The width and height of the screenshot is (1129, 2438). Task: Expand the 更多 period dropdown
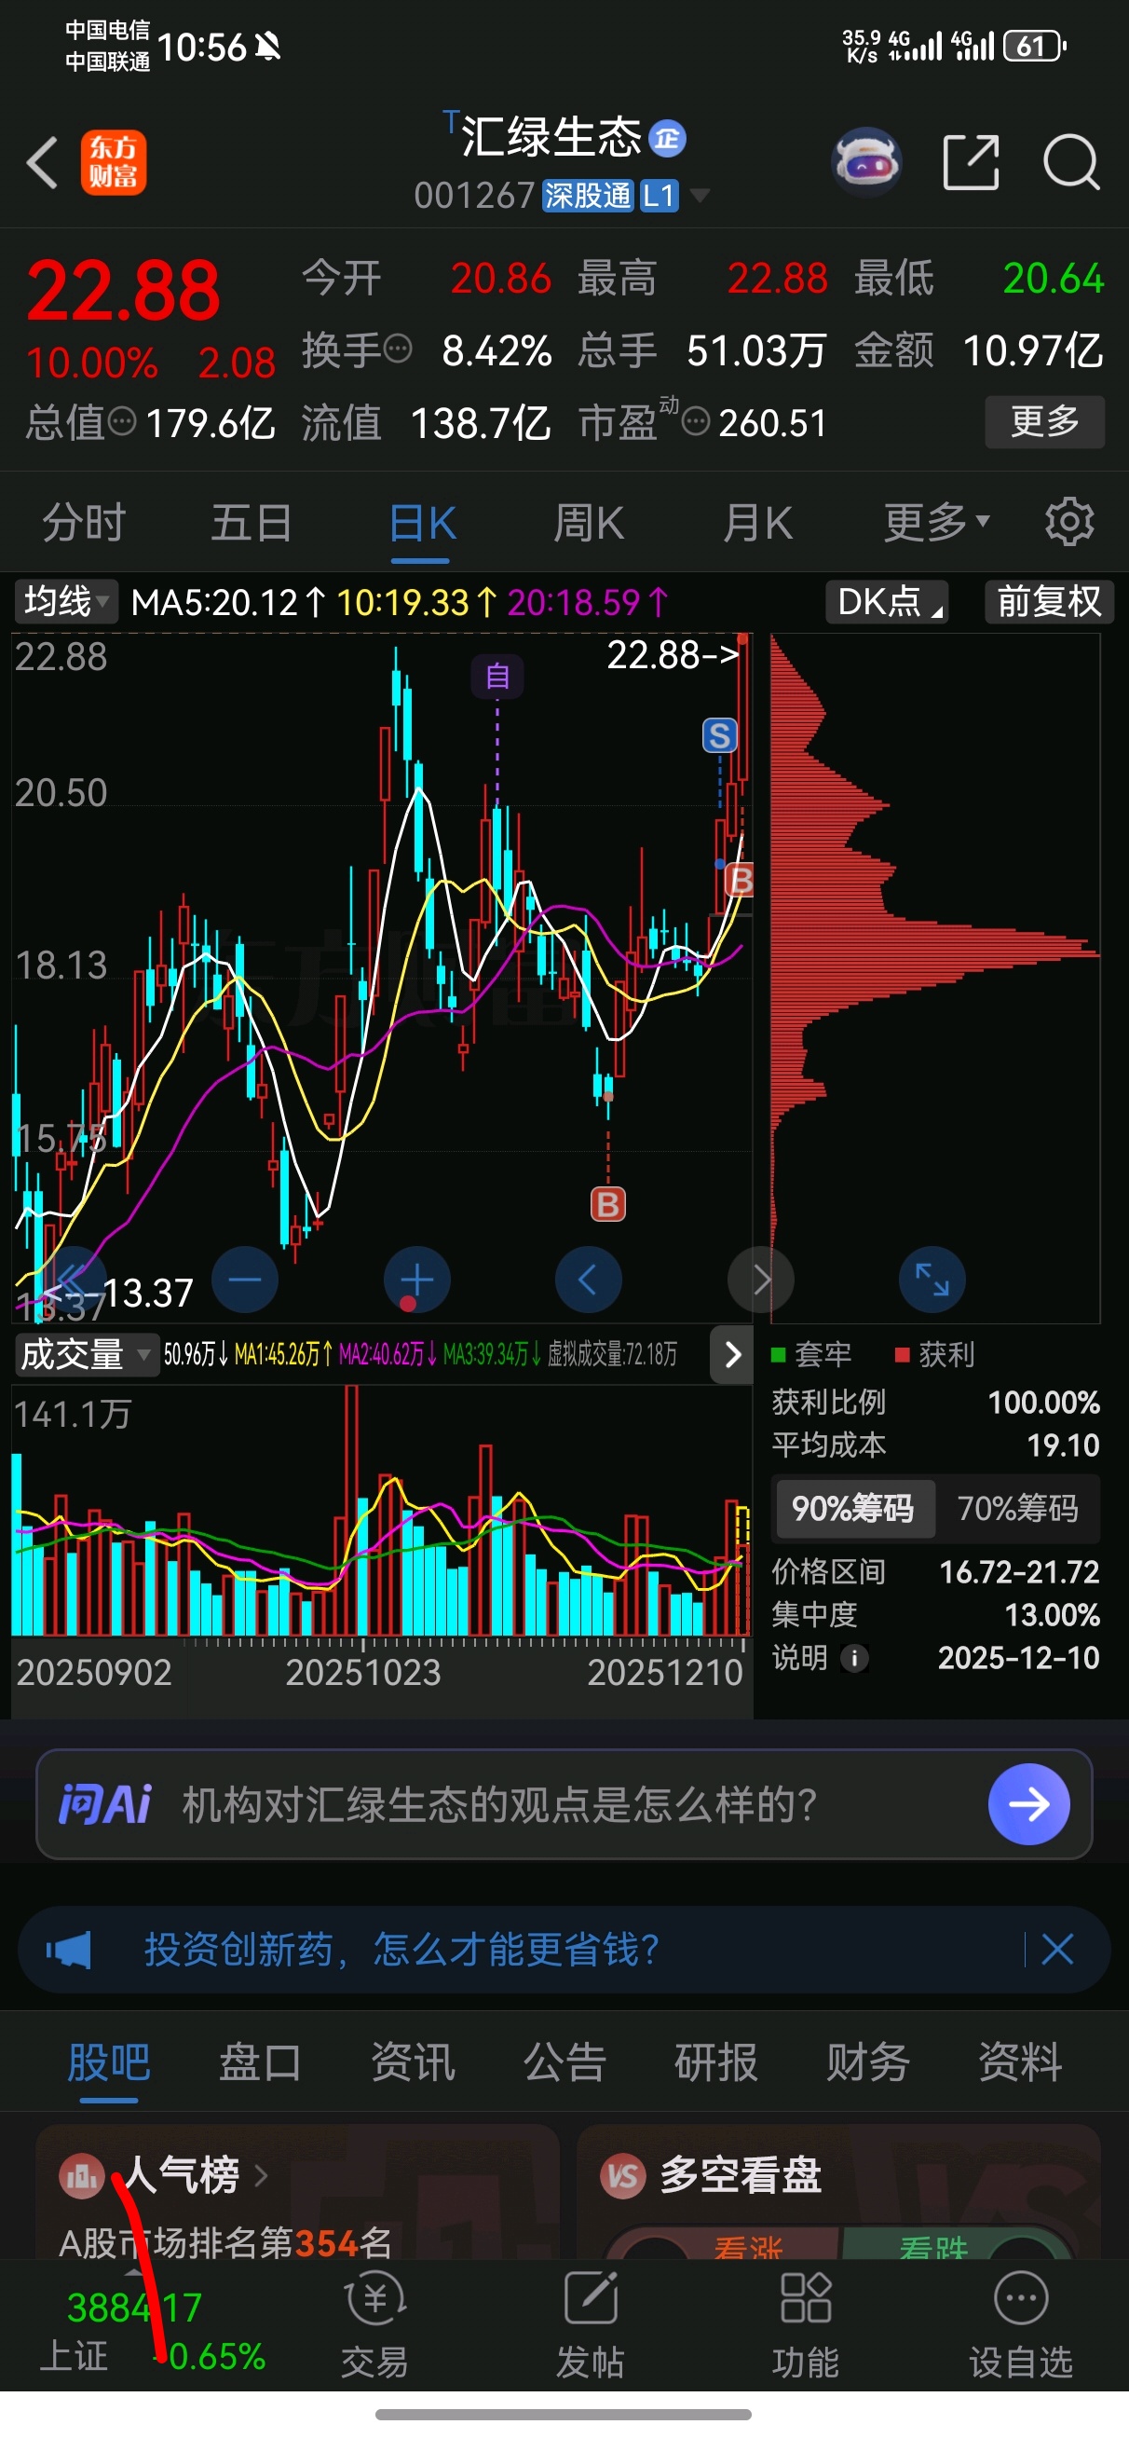tap(937, 522)
